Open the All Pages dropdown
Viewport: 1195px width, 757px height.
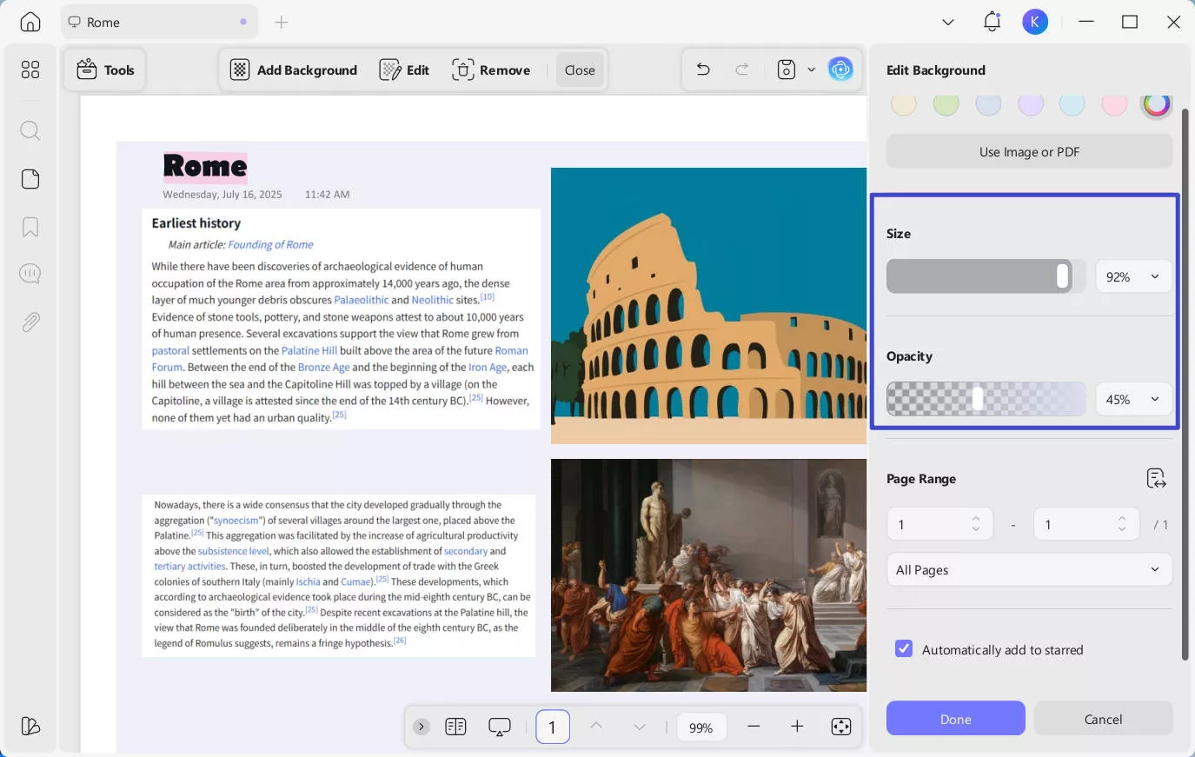(x=1029, y=570)
